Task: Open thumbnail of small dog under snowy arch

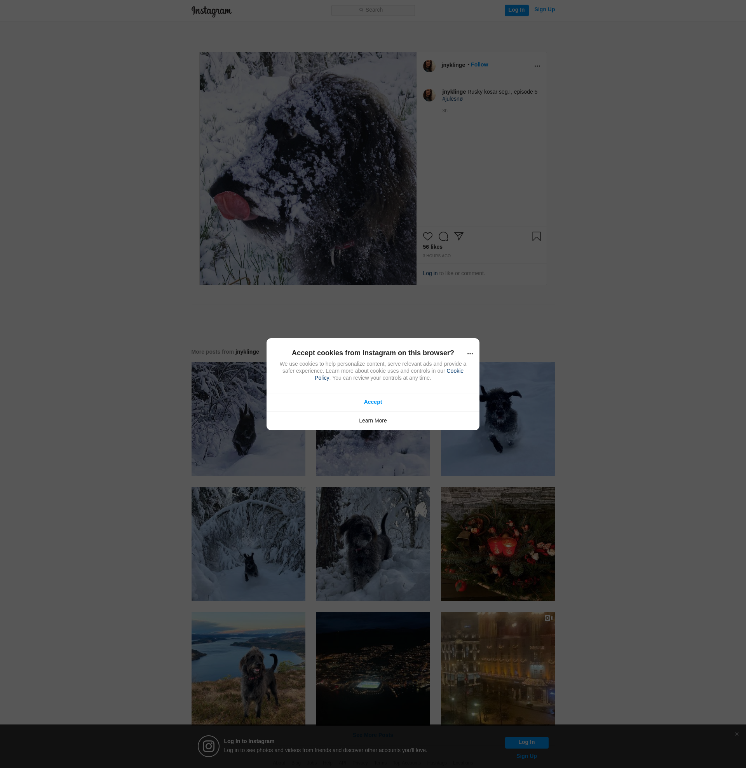Action: coord(248,544)
